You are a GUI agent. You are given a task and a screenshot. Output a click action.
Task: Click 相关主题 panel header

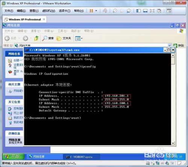pos(14,84)
